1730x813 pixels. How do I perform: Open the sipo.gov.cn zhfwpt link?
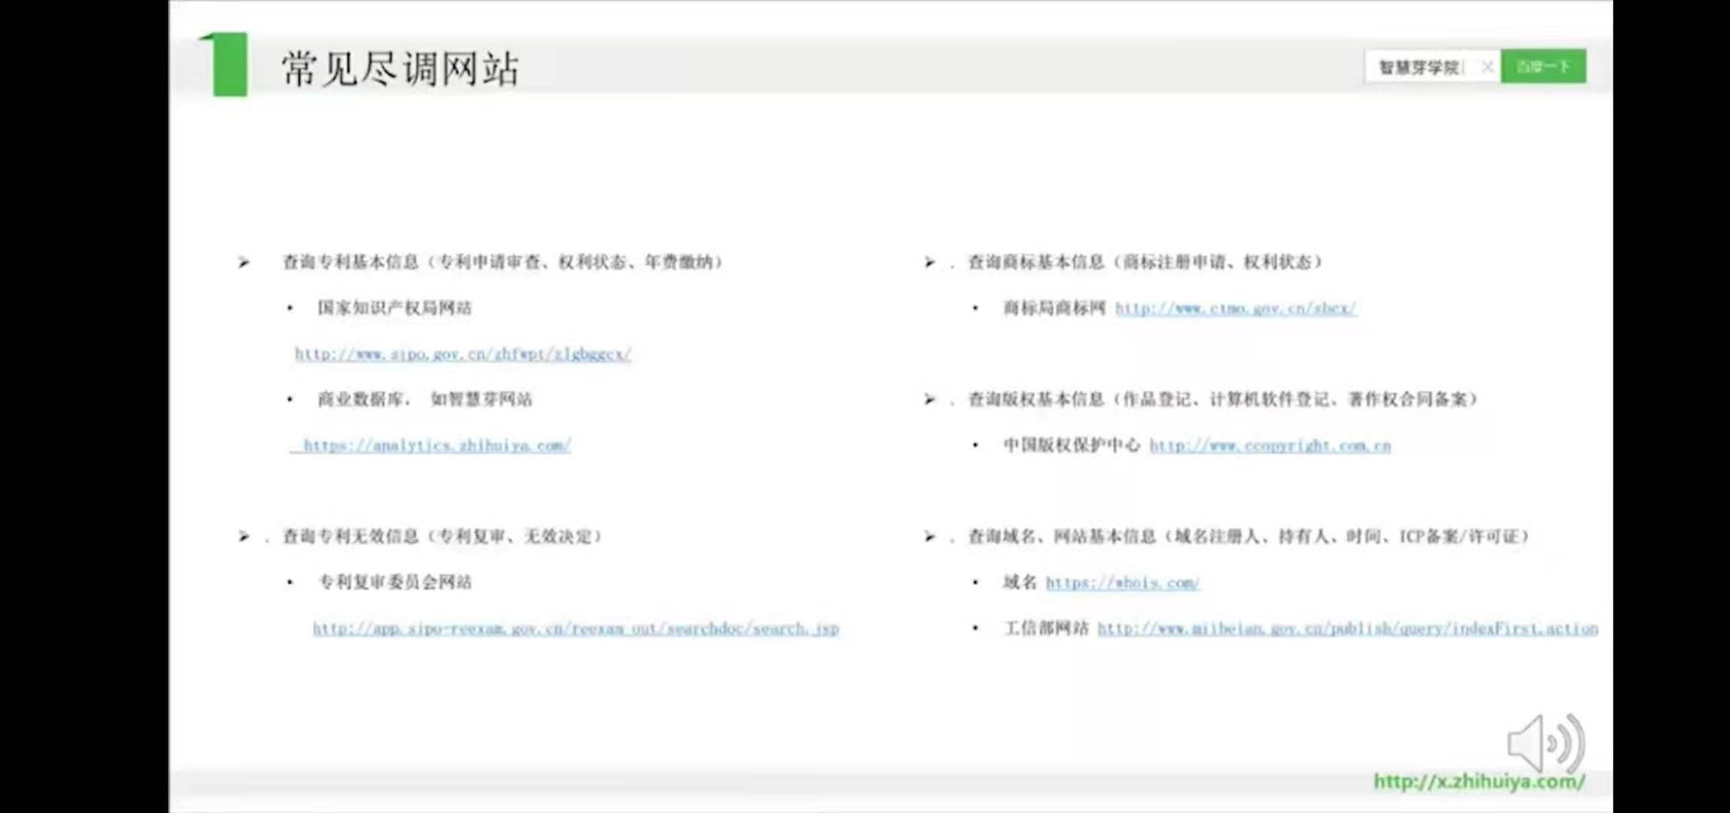coord(462,354)
